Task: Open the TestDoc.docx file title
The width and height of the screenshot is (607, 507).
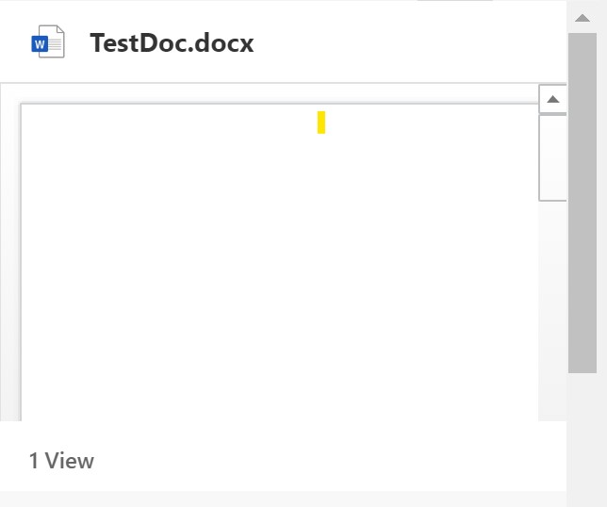Action: click(172, 42)
